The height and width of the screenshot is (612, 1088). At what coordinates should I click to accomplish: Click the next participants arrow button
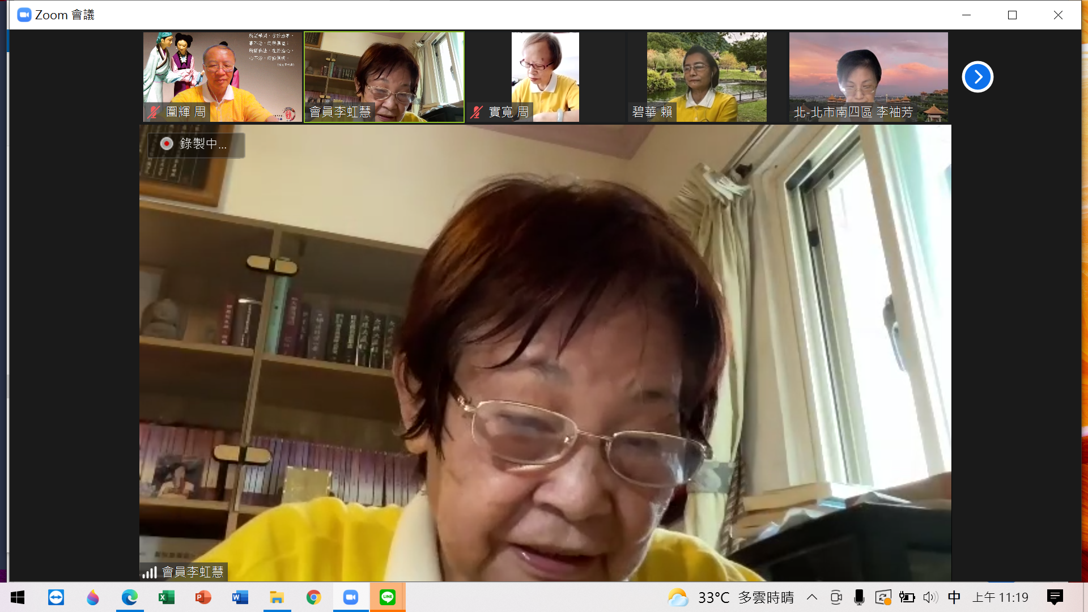click(x=977, y=77)
